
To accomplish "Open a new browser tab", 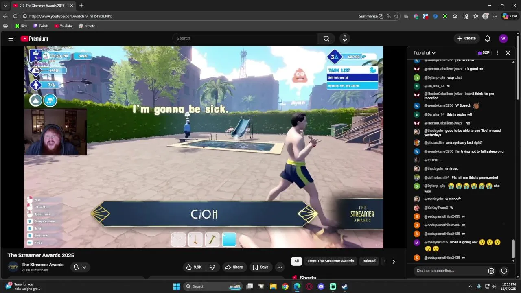I will pyautogui.click(x=81, y=5).
